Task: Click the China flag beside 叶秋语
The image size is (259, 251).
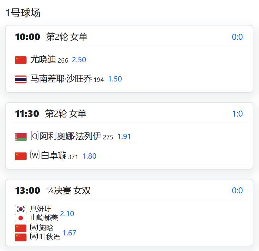Action: coord(21,237)
